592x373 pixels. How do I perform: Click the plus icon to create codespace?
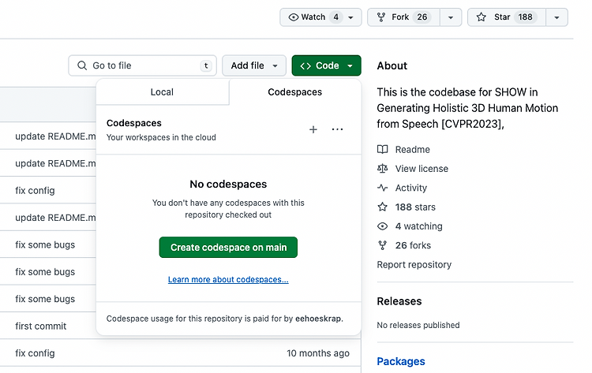[x=313, y=130]
